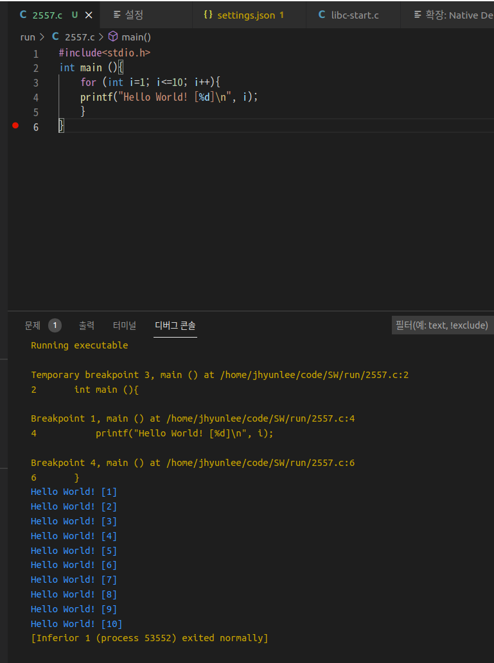Click the braces icon on settings.json tab

(208, 15)
